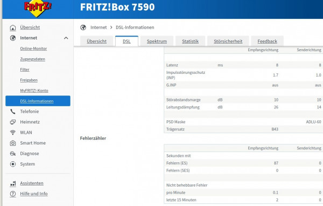Viewport: 323px width, 206px height.
Task: Click the Smart Home icon
Action: [13, 143]
